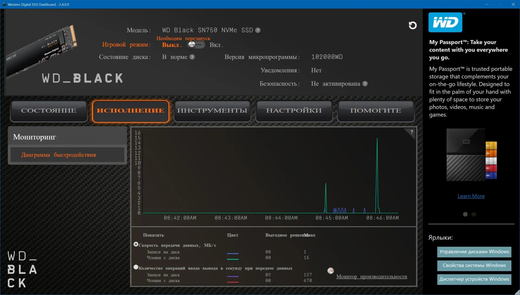This screenshot has width=520, height=295.
Task: Select IOPS radio button option
Action: pos(136,267)
